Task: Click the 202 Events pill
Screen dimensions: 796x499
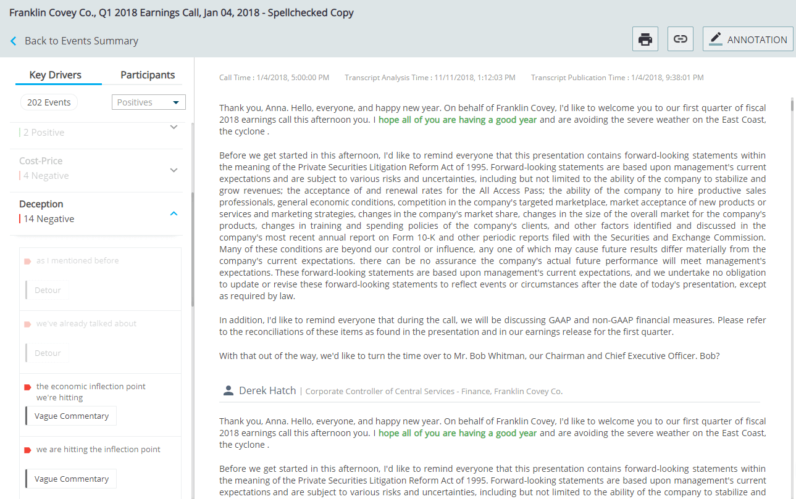Action: (x=49, y=102)
